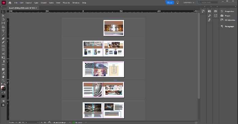Screen dimensions: 238x124
Task: Open the CC Libraries panel
Action: point(228,20)
